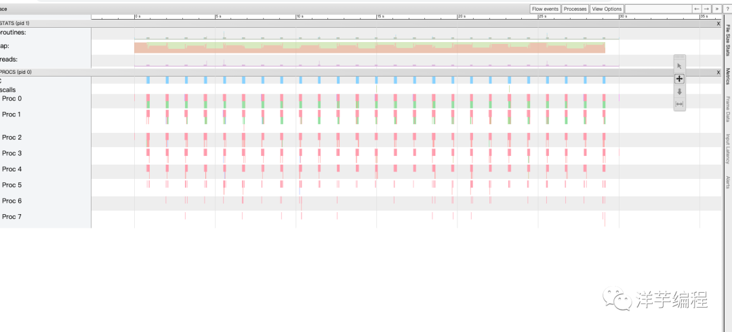This screenshot has height=332, width=732.
Task: Select the Goroutines counter row label
Action: click(x=13, y=33)
